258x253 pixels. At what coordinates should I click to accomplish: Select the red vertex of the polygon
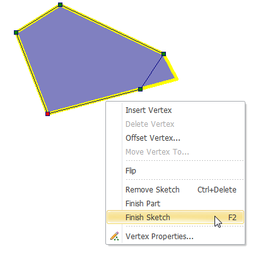[x=48, y=114]
